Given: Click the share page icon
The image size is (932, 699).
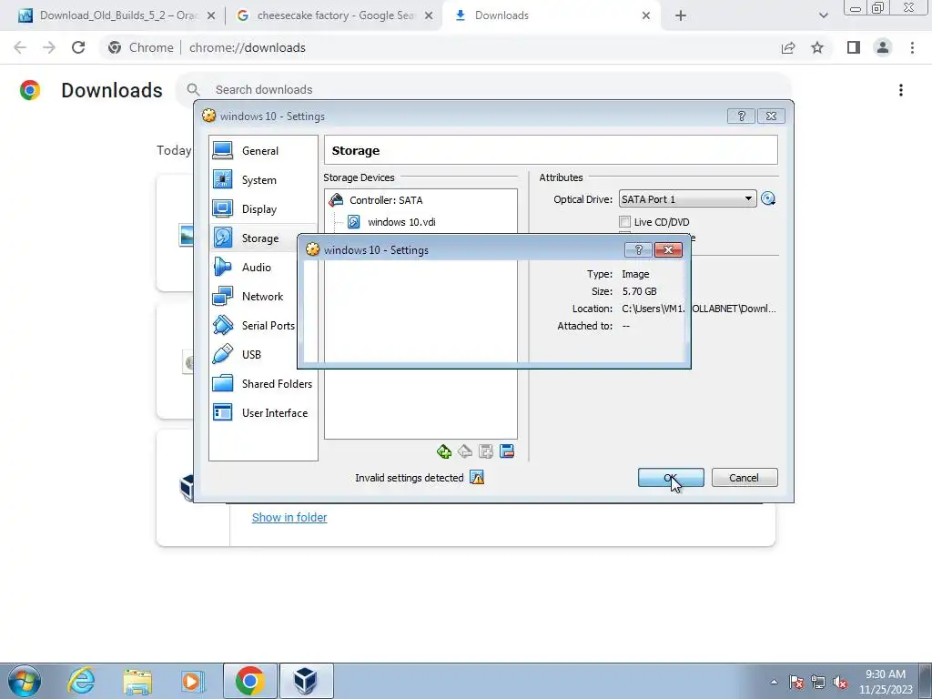Looking at the screenshot, I should click(x=788, y=47).
